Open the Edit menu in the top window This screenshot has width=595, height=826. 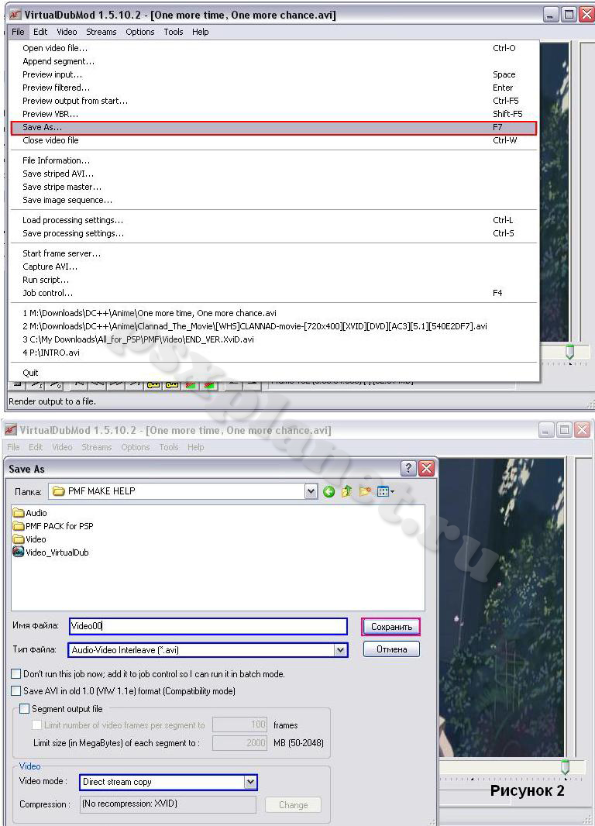[40, 32]
